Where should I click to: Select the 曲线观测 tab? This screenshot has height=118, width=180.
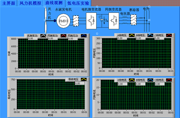click(54, 3)
